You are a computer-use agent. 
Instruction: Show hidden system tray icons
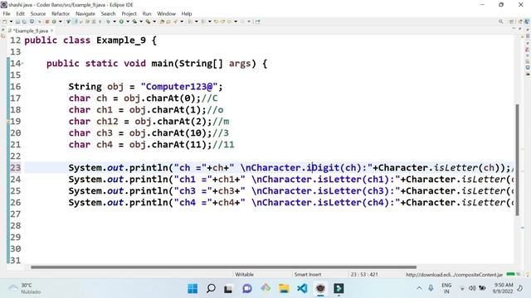click(x=419, y=288)
